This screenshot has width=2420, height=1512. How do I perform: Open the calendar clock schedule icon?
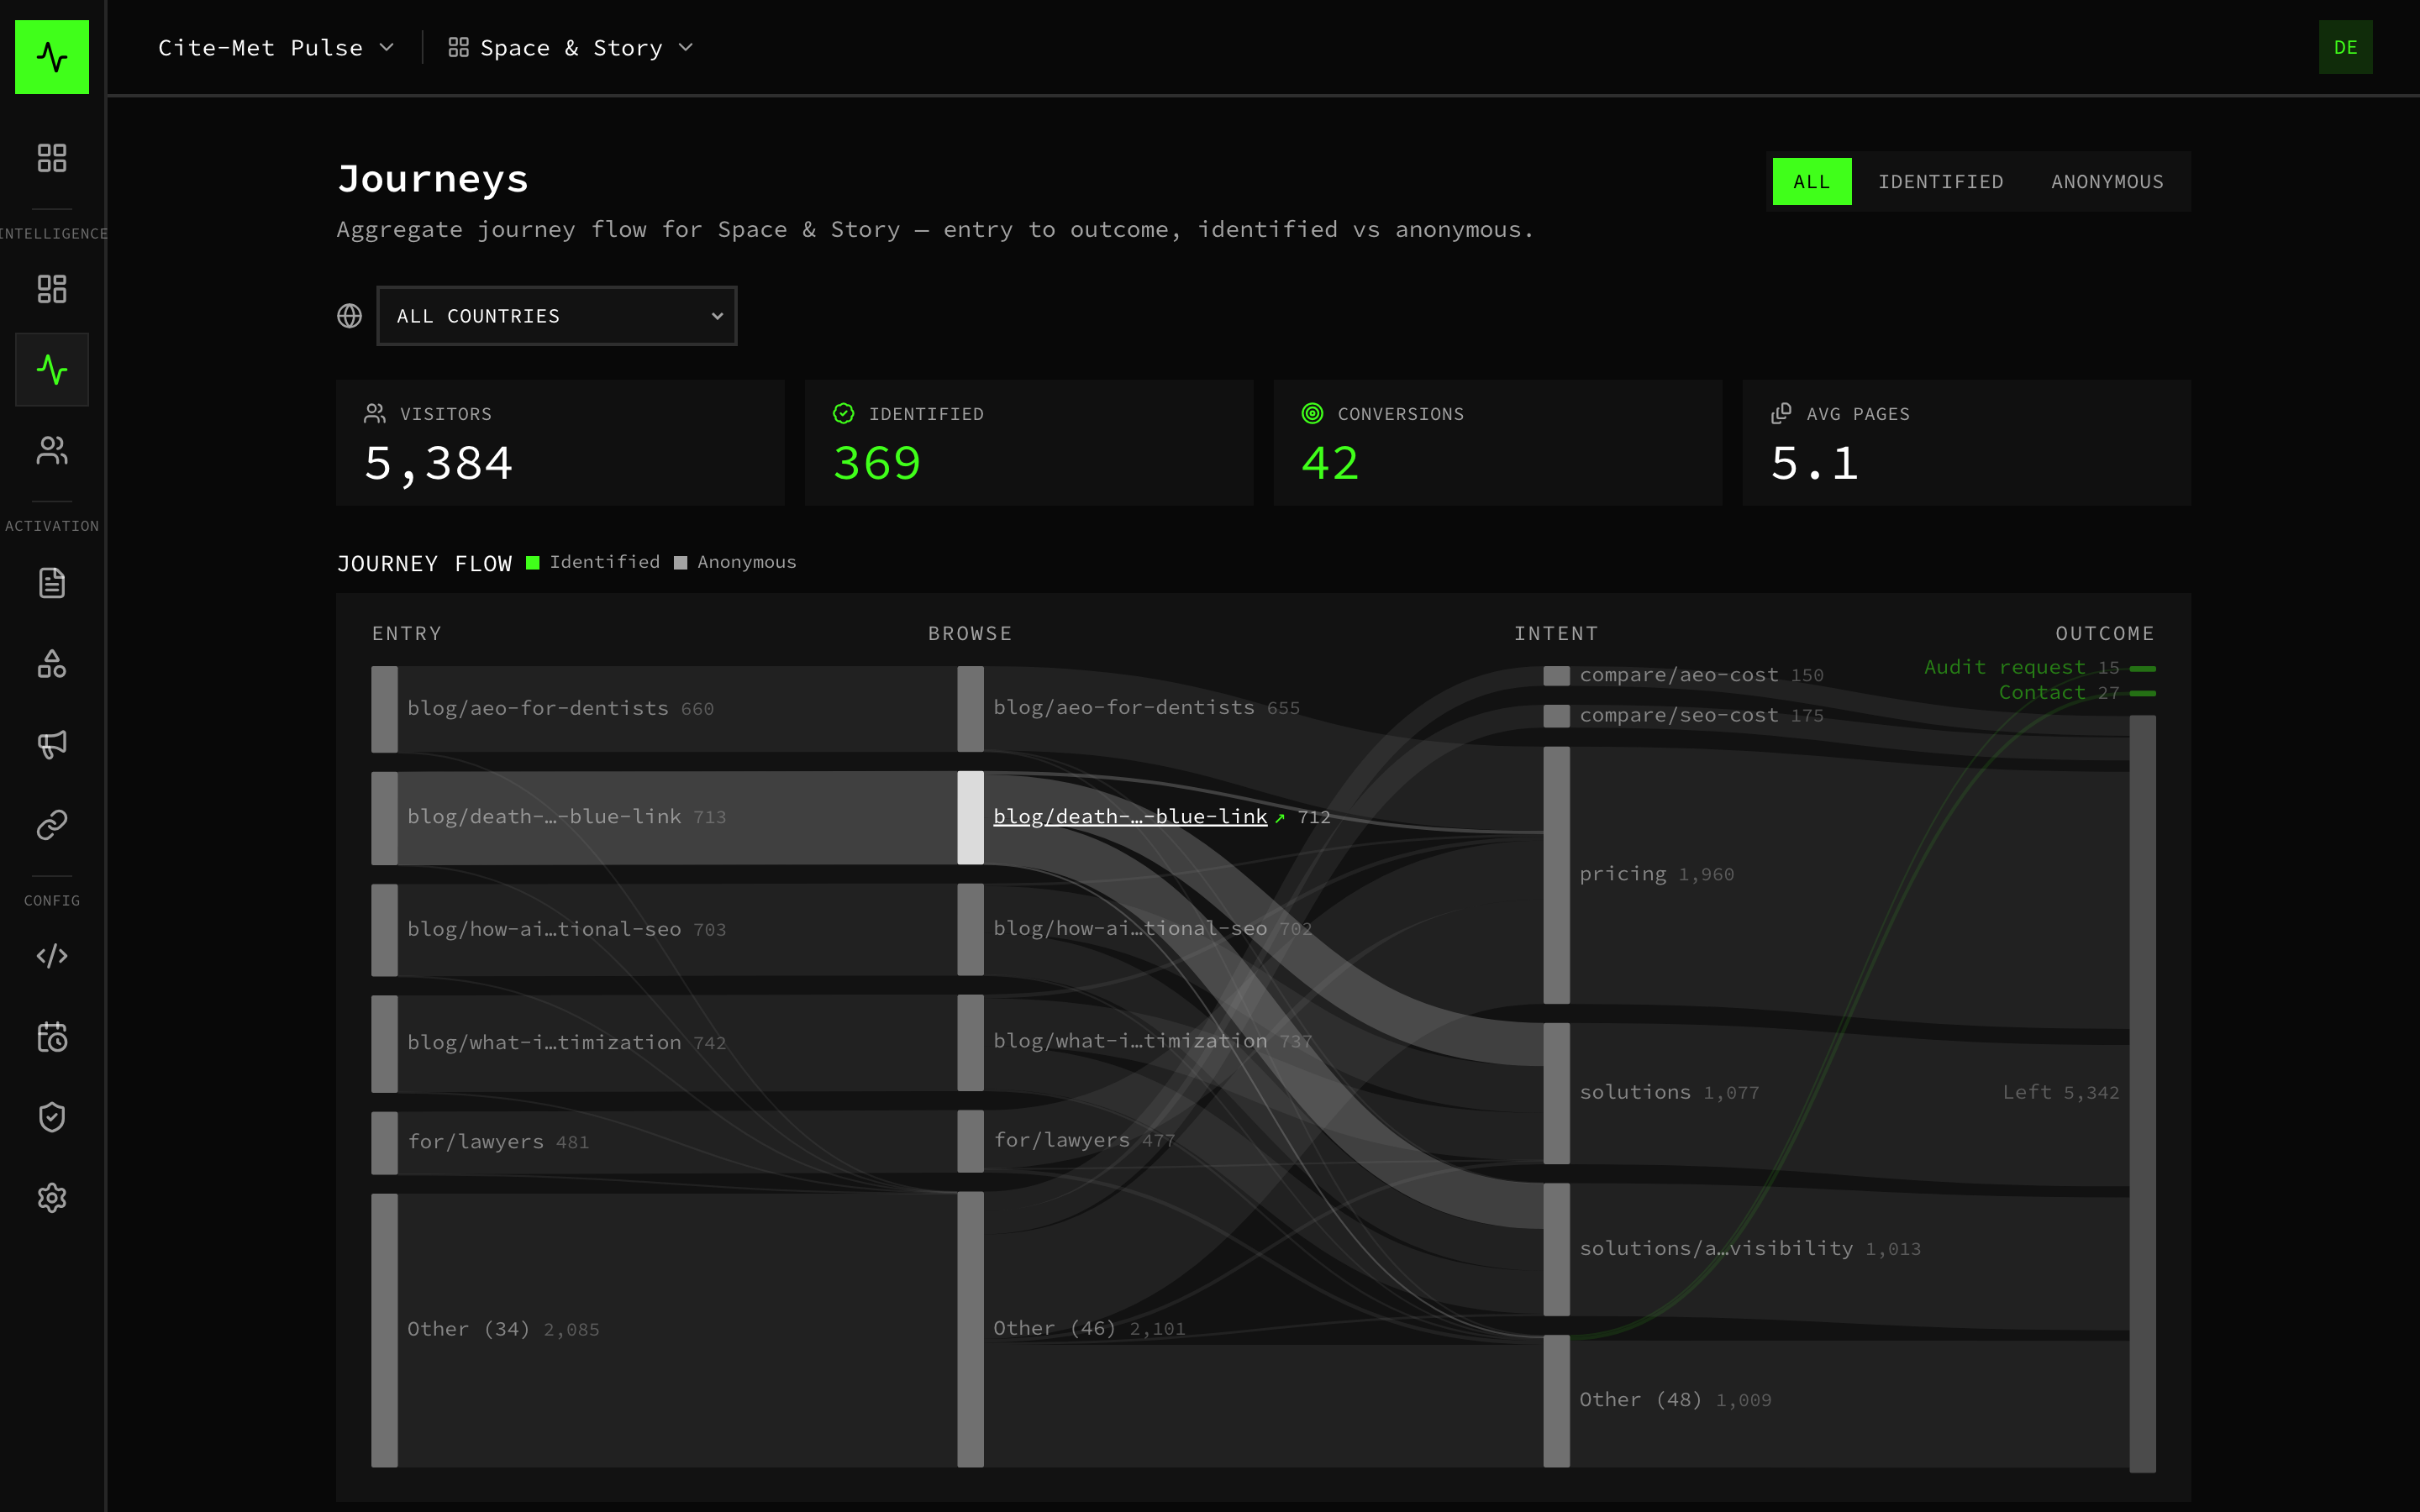click(52, 1037)
